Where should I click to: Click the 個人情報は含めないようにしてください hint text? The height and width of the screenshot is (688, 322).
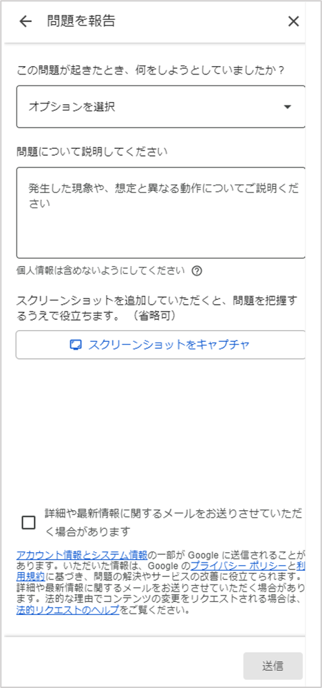(x=100, y=271)
